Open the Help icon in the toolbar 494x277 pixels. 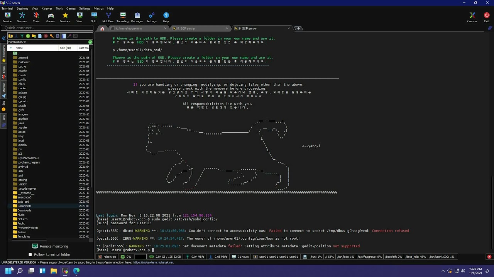(166, 17)
